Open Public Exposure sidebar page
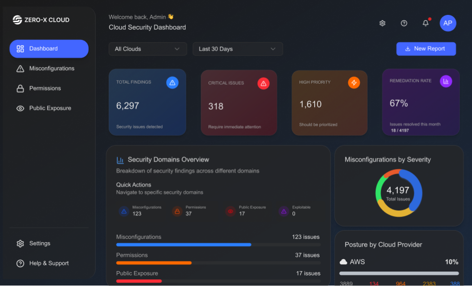 (x=50, y=108)
